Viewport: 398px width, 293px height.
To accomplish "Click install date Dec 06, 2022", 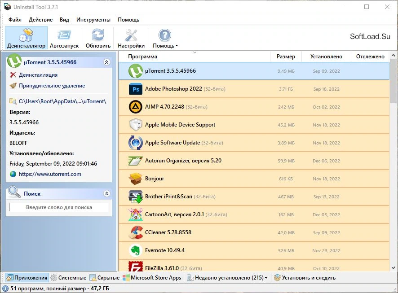I will (326, 161).
